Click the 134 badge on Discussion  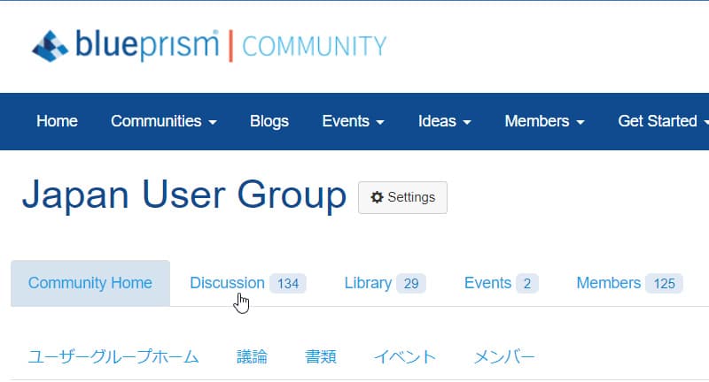tap(288, 284)
